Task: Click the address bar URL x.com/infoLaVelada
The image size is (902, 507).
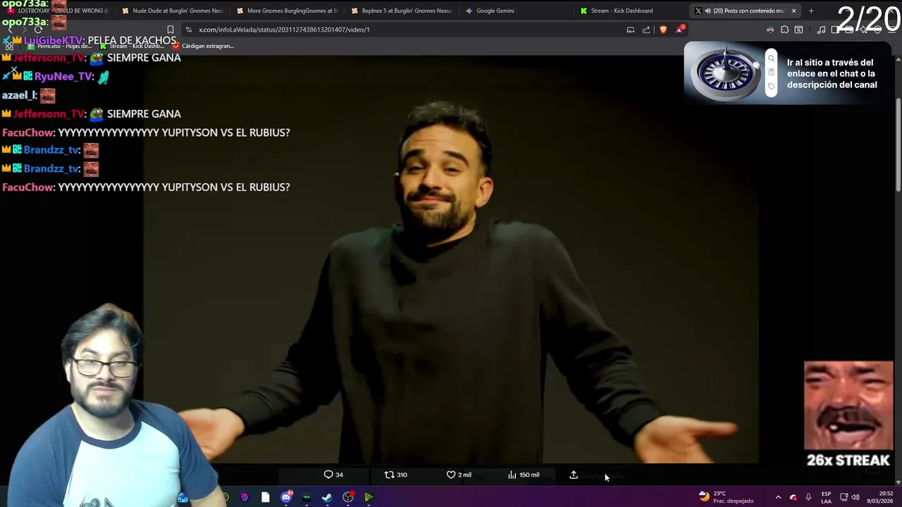Action: (x=284, y=30)
